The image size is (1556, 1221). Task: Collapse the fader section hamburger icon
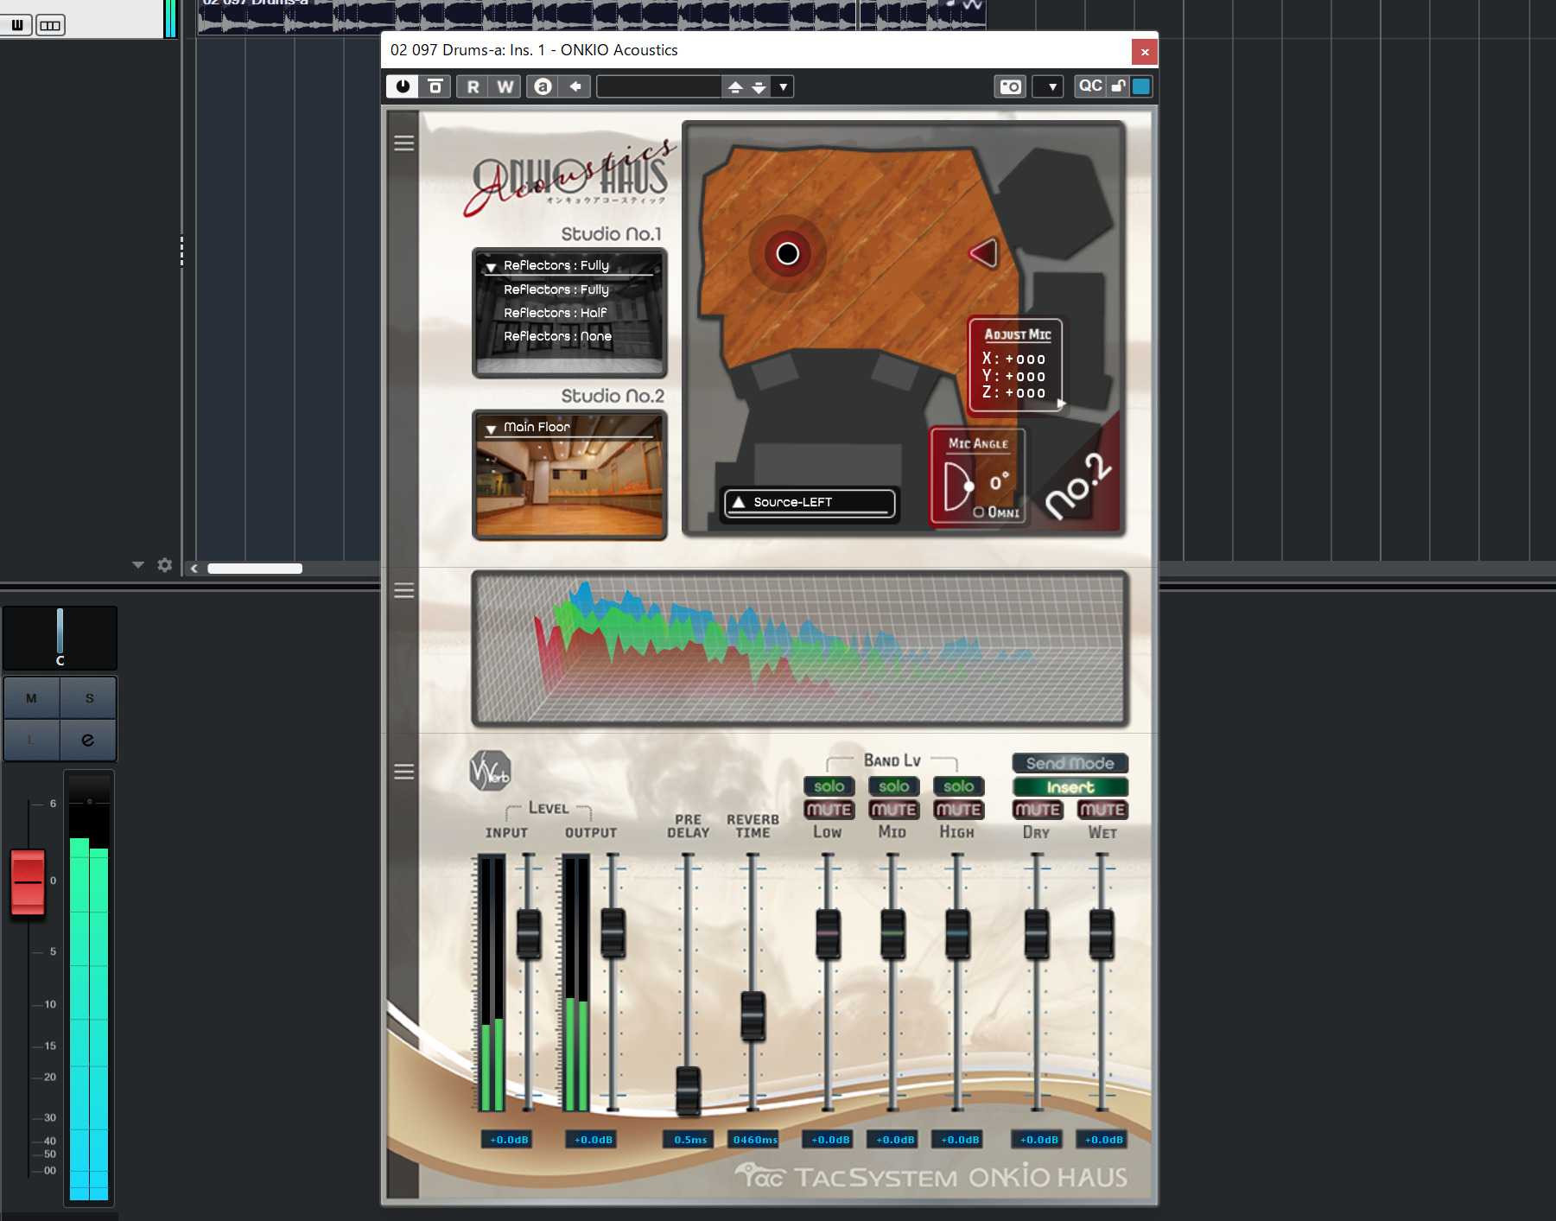pos(403,772)
